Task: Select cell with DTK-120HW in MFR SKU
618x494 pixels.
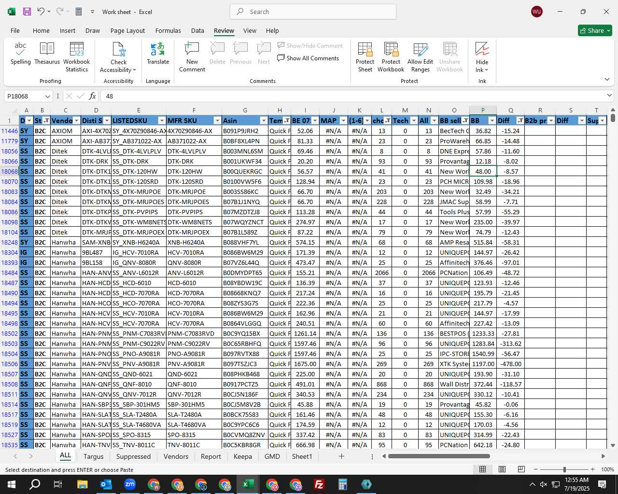Action: 194,171
